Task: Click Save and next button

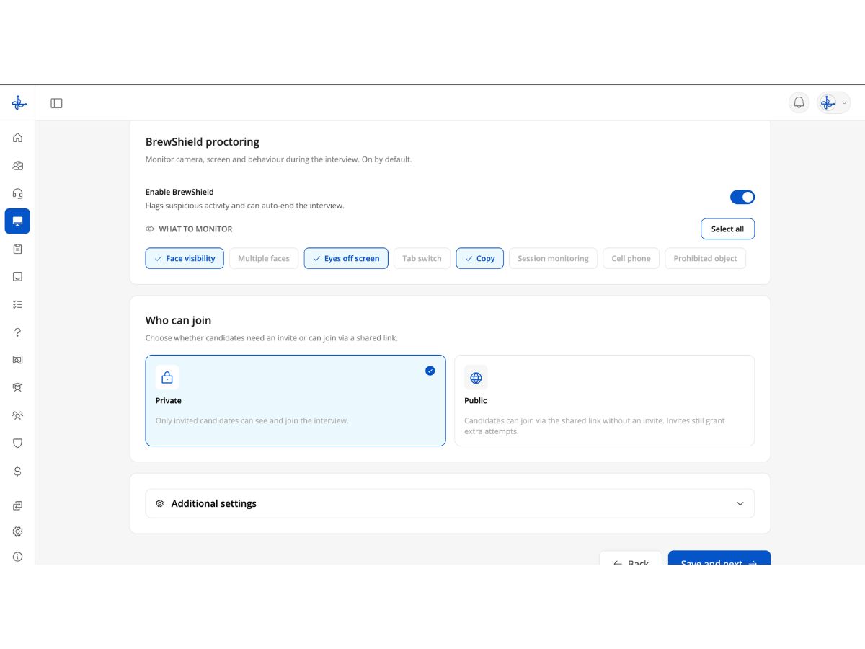Action: (719, 558)
